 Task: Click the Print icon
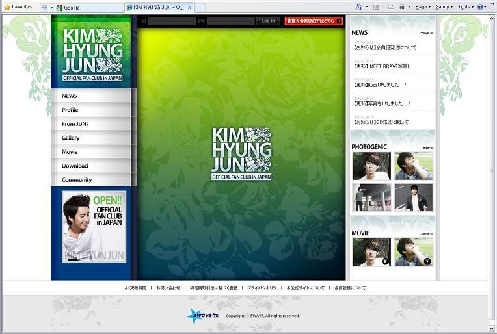pyautogui.click(x=402, y=7)
